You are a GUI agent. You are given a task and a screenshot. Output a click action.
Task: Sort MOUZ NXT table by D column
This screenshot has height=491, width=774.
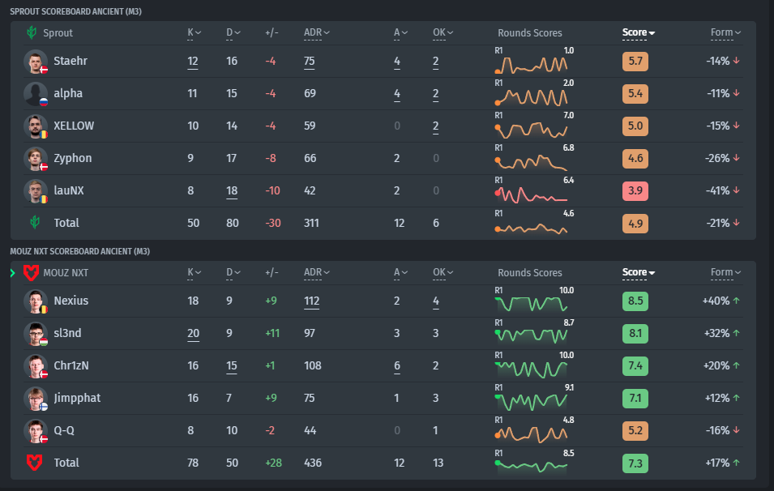(x=233, y=273)
